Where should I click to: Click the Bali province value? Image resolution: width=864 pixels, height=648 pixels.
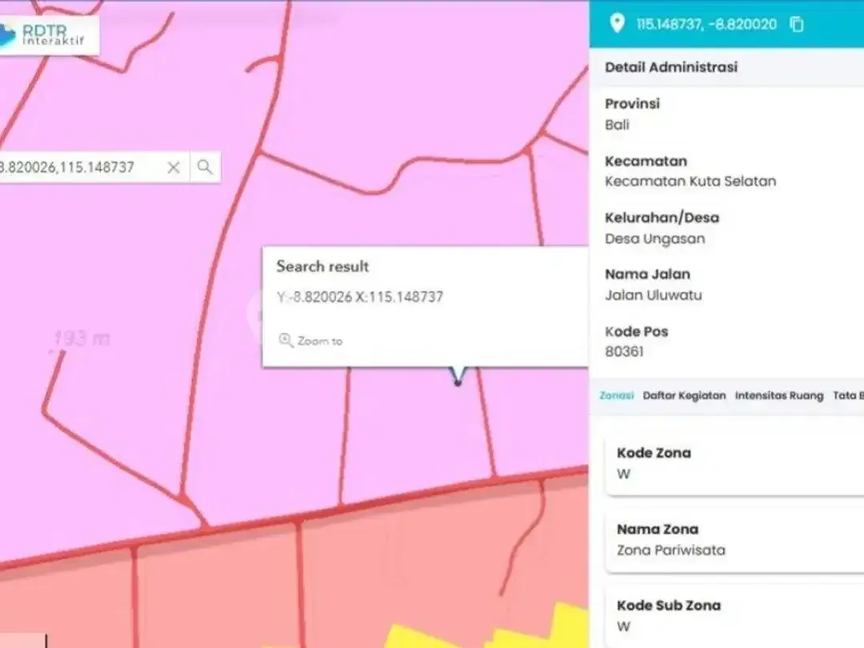[x=617, y=125]
